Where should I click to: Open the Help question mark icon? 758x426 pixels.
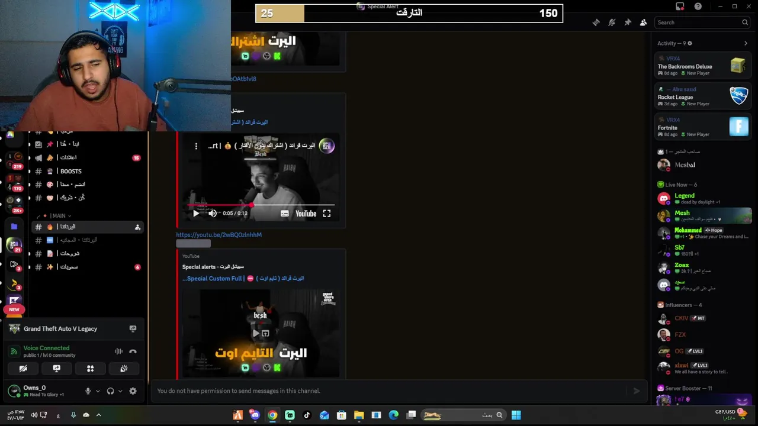point(698,7)
